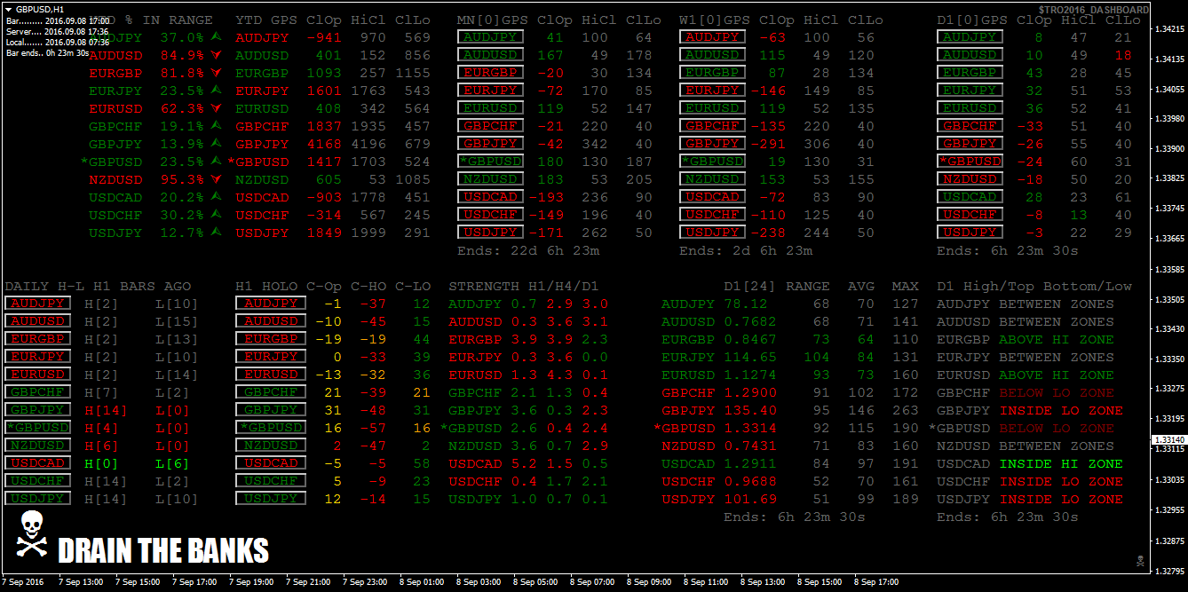Select the *GBPUSD button in the D1[0]GPS column
The image size is (1188, 592).
970,162
